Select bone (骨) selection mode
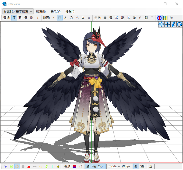183x170 pixels. pos(26,18)
